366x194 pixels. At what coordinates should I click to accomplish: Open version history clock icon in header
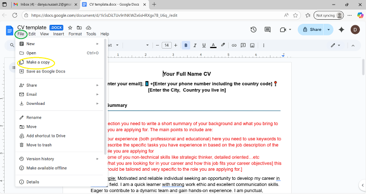(x=254, y=29)
